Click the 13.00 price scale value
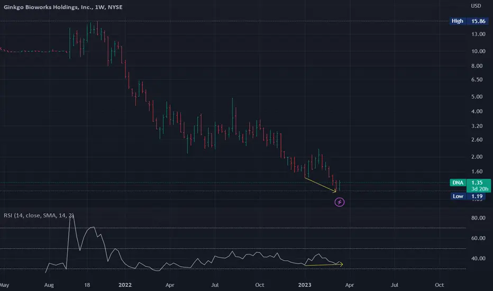Screen dimensions: 493x291 click(x=478, y=34)
